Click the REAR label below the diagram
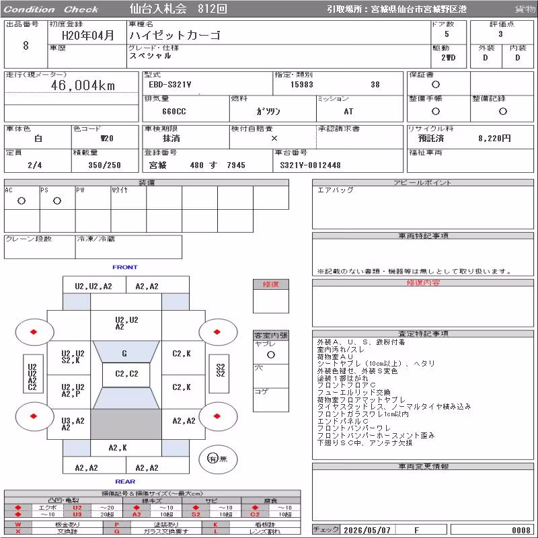The height and width of the screenshot is (538, 538). point(125,482)
